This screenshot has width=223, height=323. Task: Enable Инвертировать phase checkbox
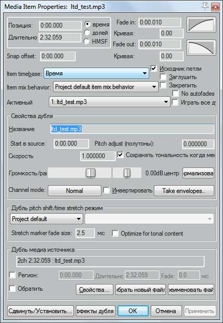[106, 190]
